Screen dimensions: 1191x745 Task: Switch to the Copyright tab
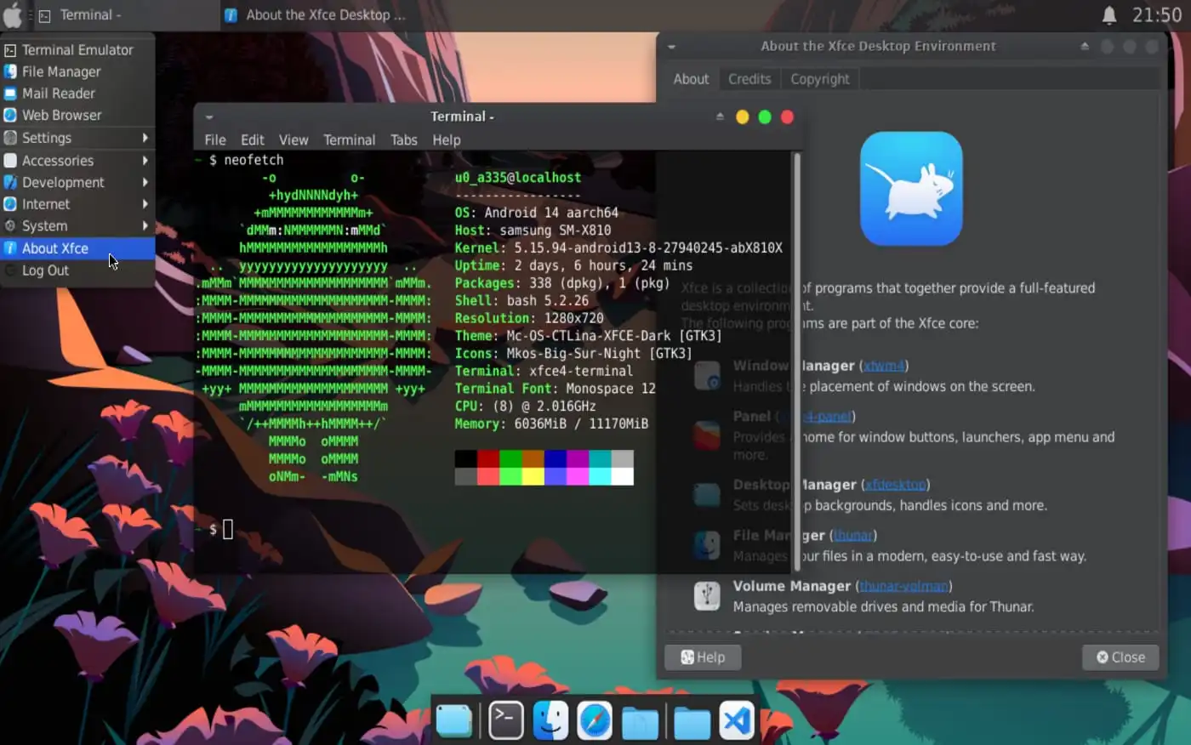(820, 79)
